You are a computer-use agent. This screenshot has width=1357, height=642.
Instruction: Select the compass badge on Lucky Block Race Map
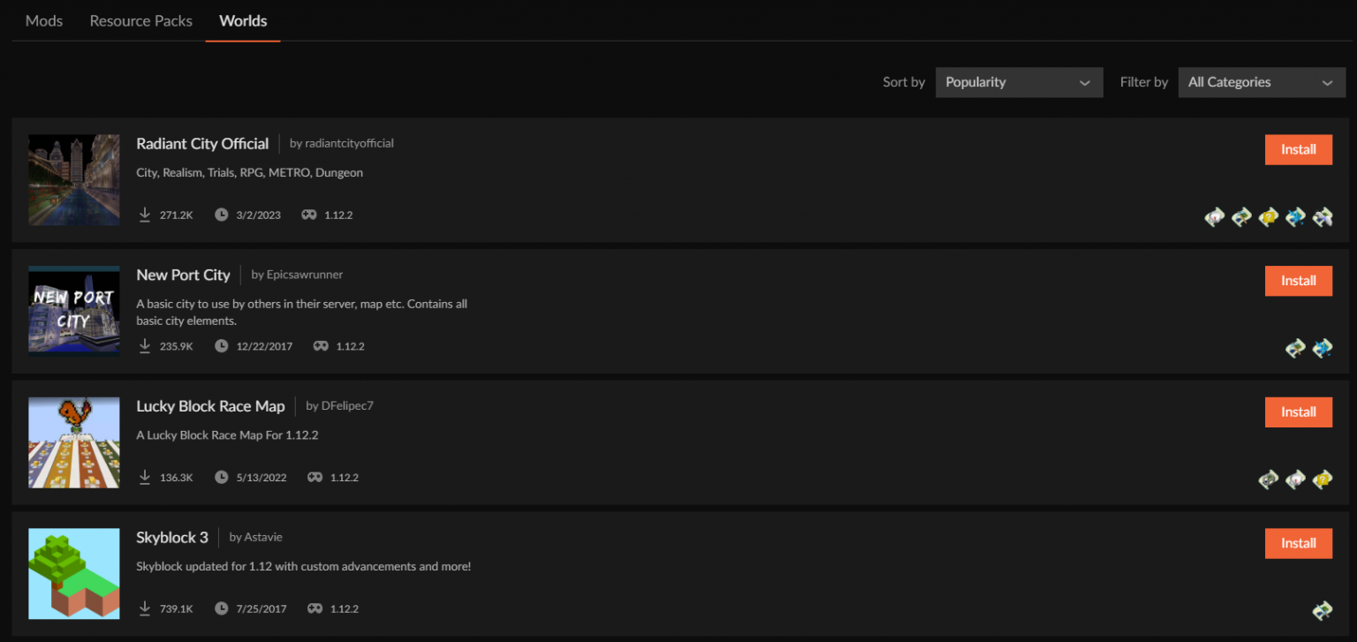click(1295, 480)
